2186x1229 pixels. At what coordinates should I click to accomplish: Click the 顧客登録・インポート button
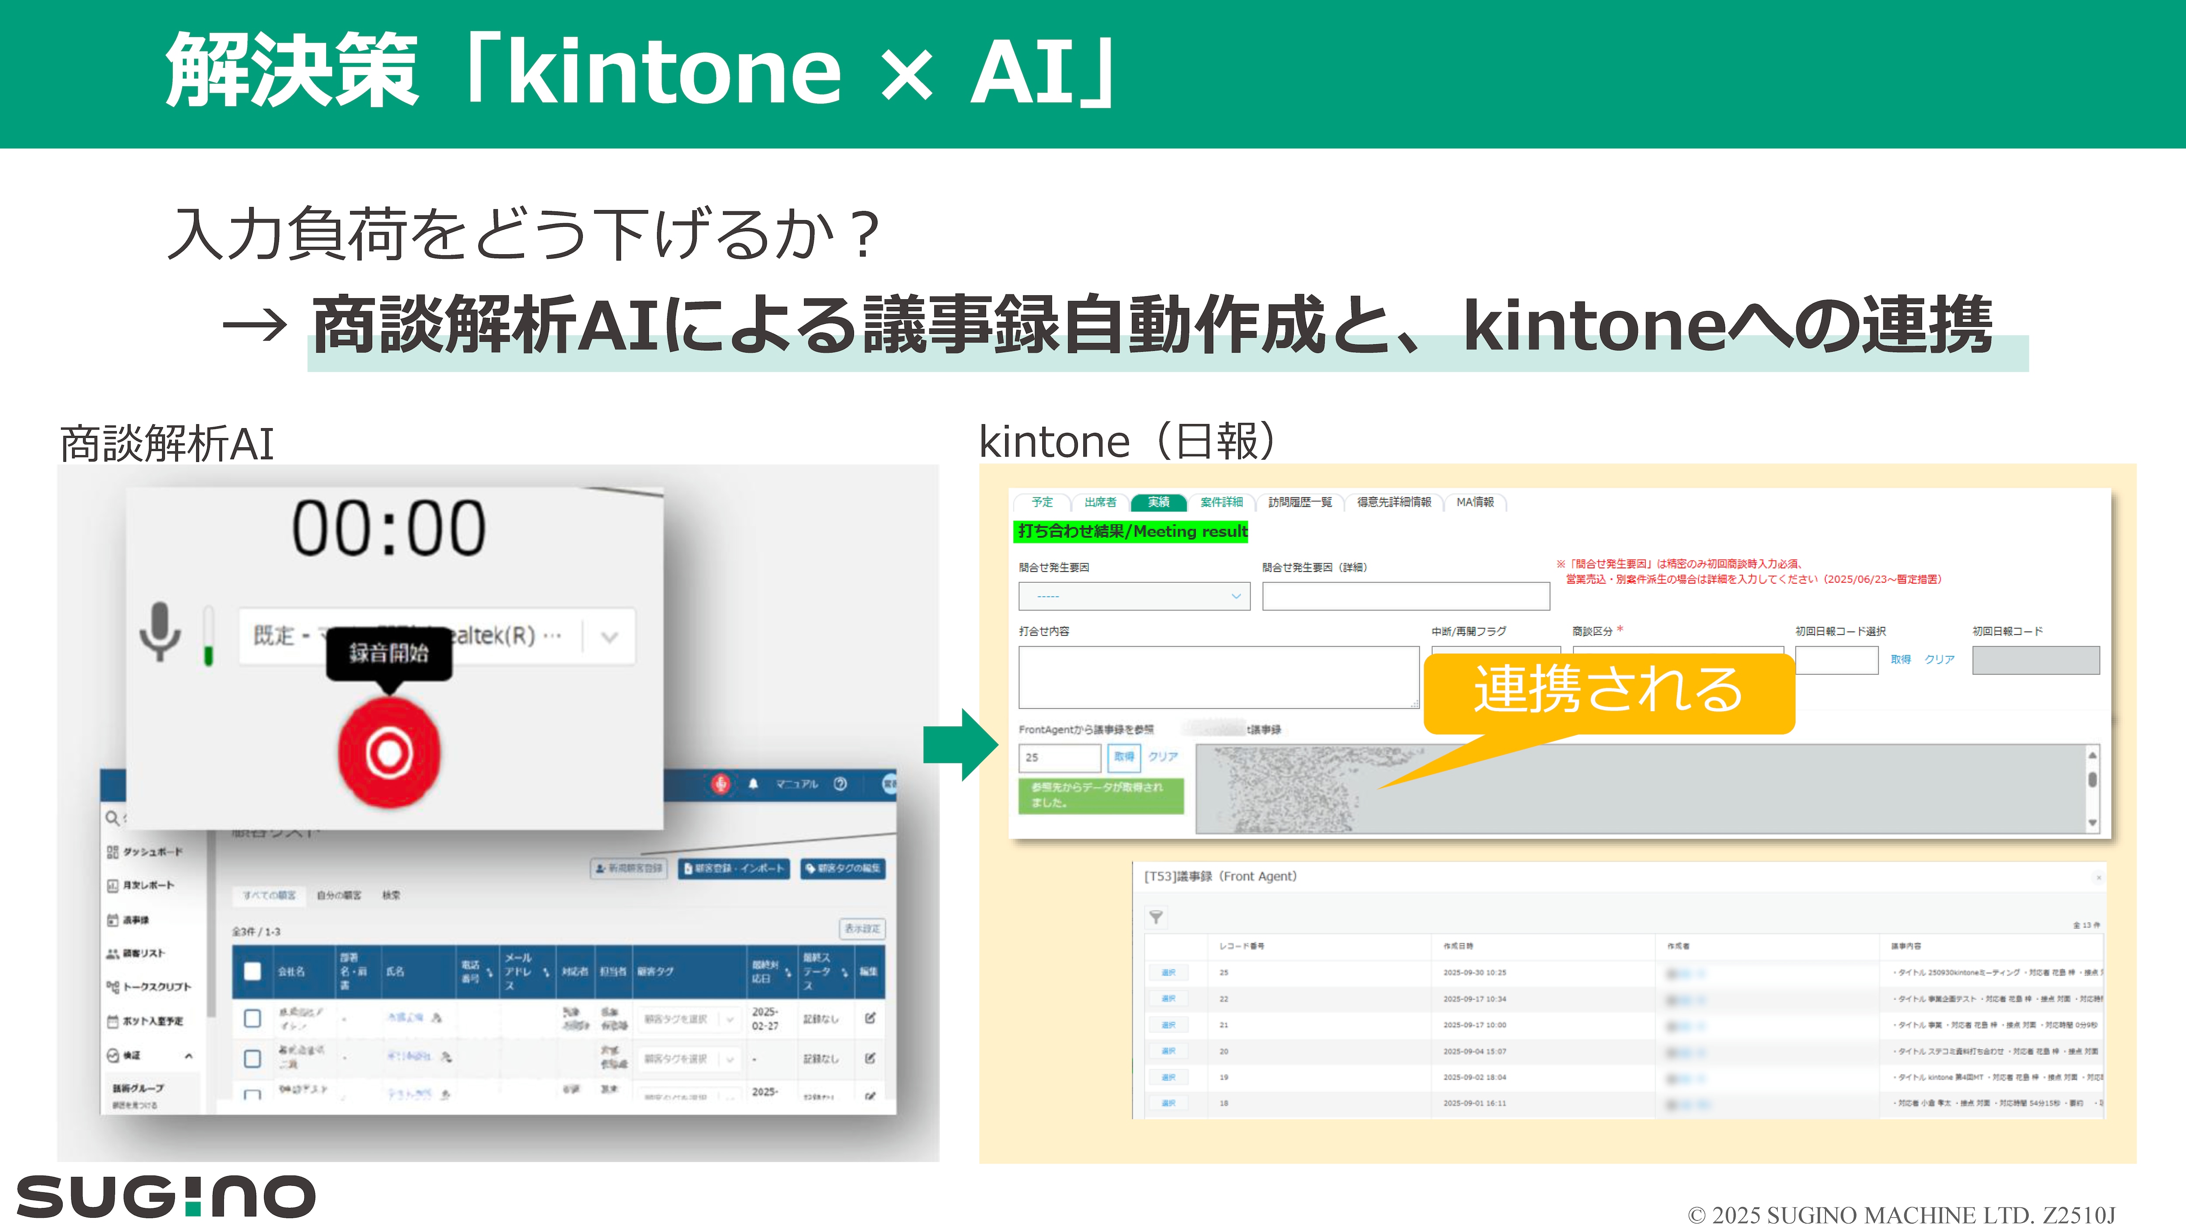click(x=734, y=869)
